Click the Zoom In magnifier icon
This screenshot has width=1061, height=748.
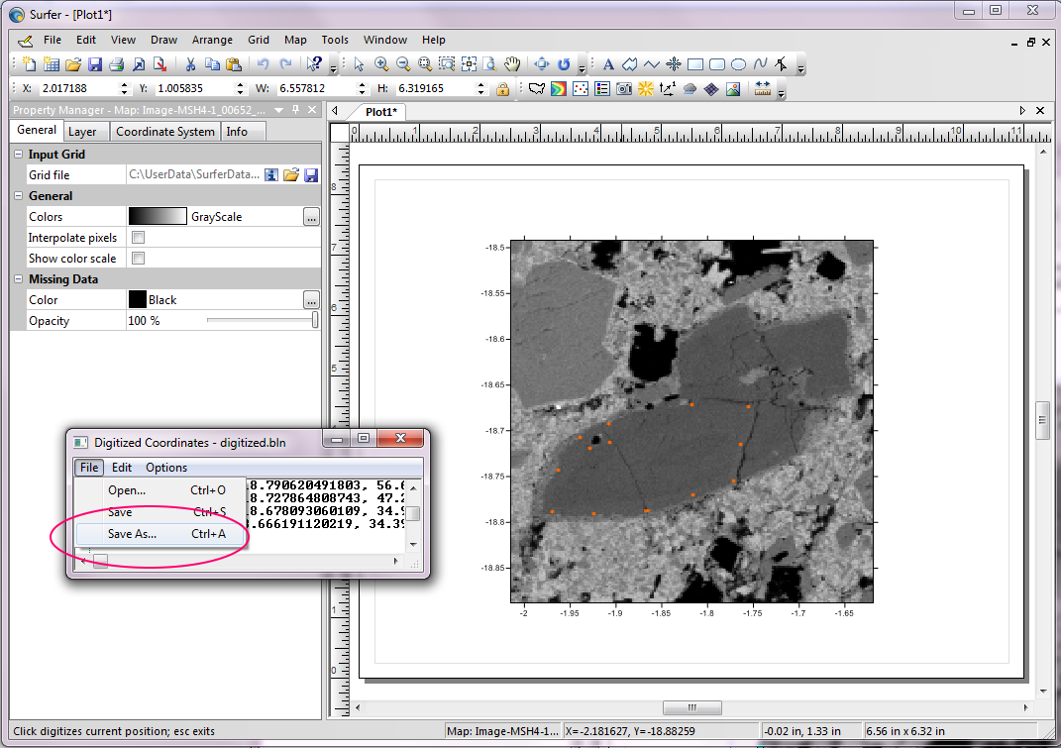381,64
